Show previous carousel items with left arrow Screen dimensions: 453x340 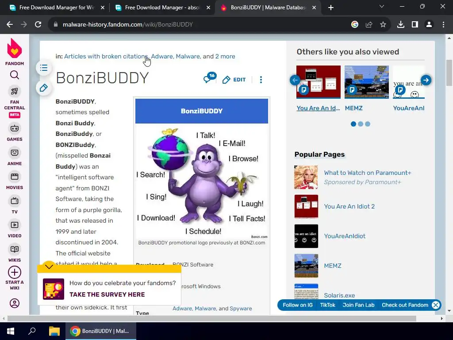pyautogui.click(x=295, y=80)
